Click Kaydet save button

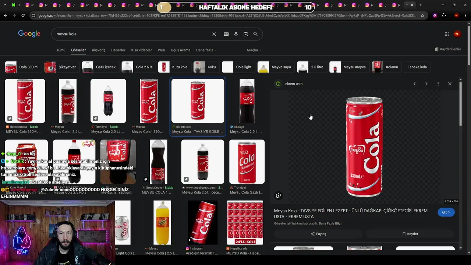point(410,234)
